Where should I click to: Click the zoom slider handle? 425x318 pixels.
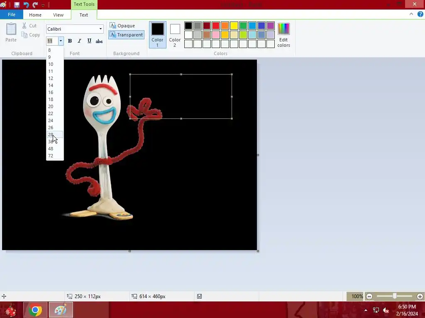tap(395, 296)
